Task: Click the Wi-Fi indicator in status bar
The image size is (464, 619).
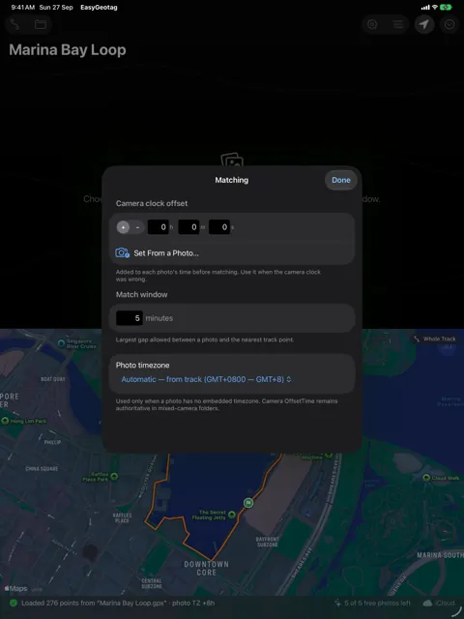Action: click(435, 7)
